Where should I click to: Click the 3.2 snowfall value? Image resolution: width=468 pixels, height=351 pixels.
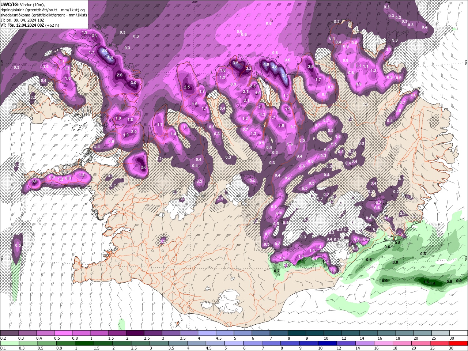pyautogui.click(x=249, y=68)
